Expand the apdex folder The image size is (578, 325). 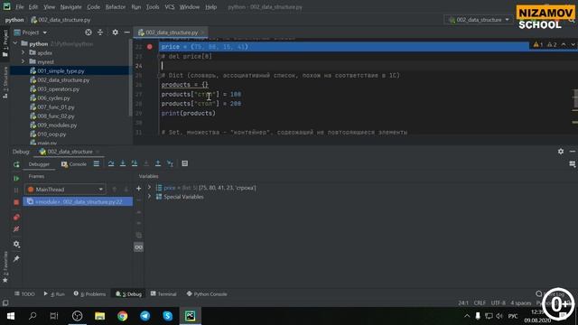[23, 52]
